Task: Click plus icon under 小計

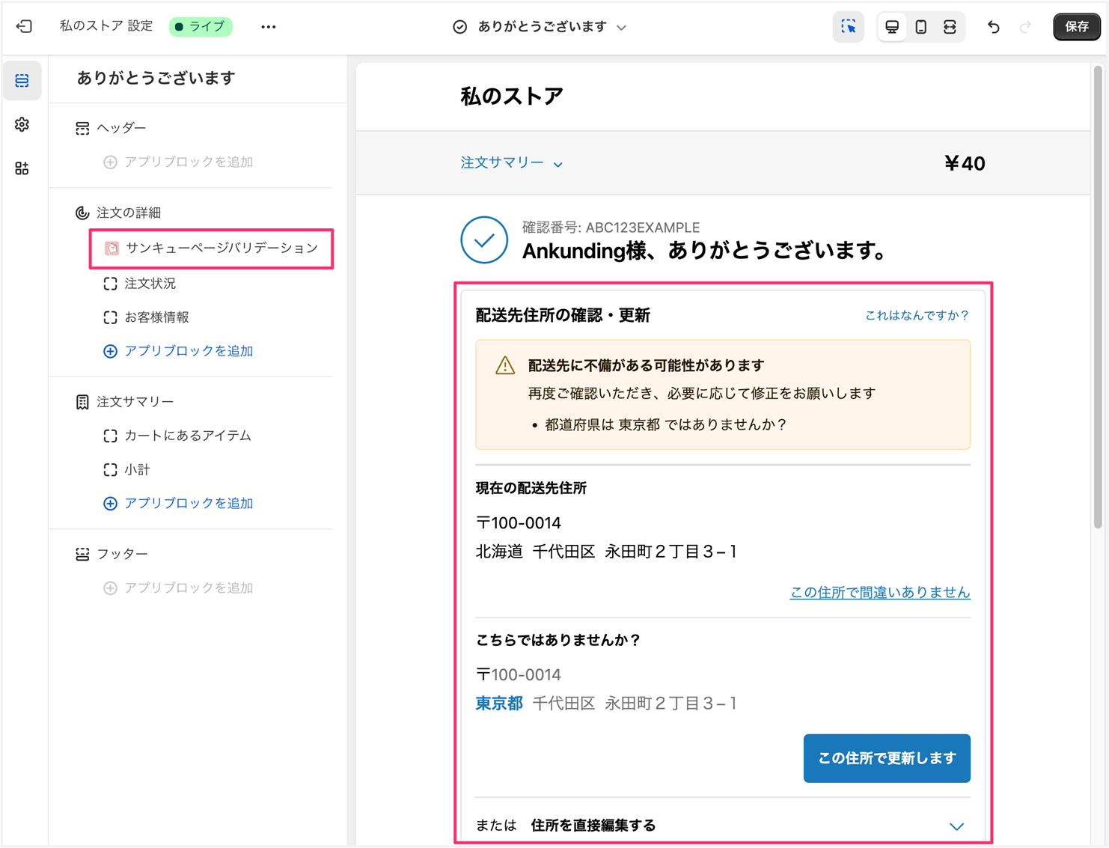Action: point(110,504)
